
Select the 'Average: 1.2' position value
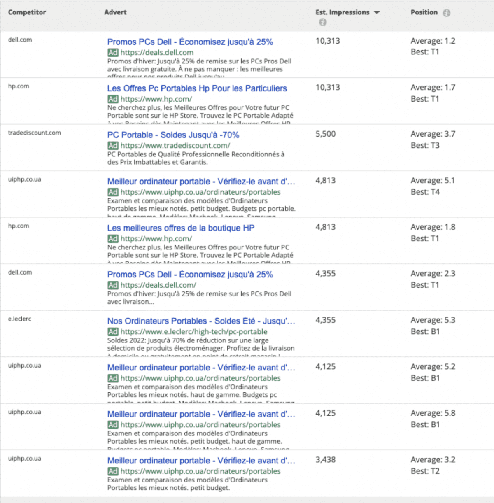(x=433, y=41)
